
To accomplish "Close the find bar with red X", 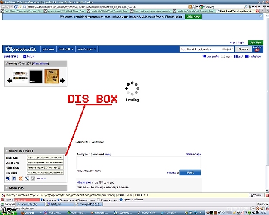I will pos(3,200).
